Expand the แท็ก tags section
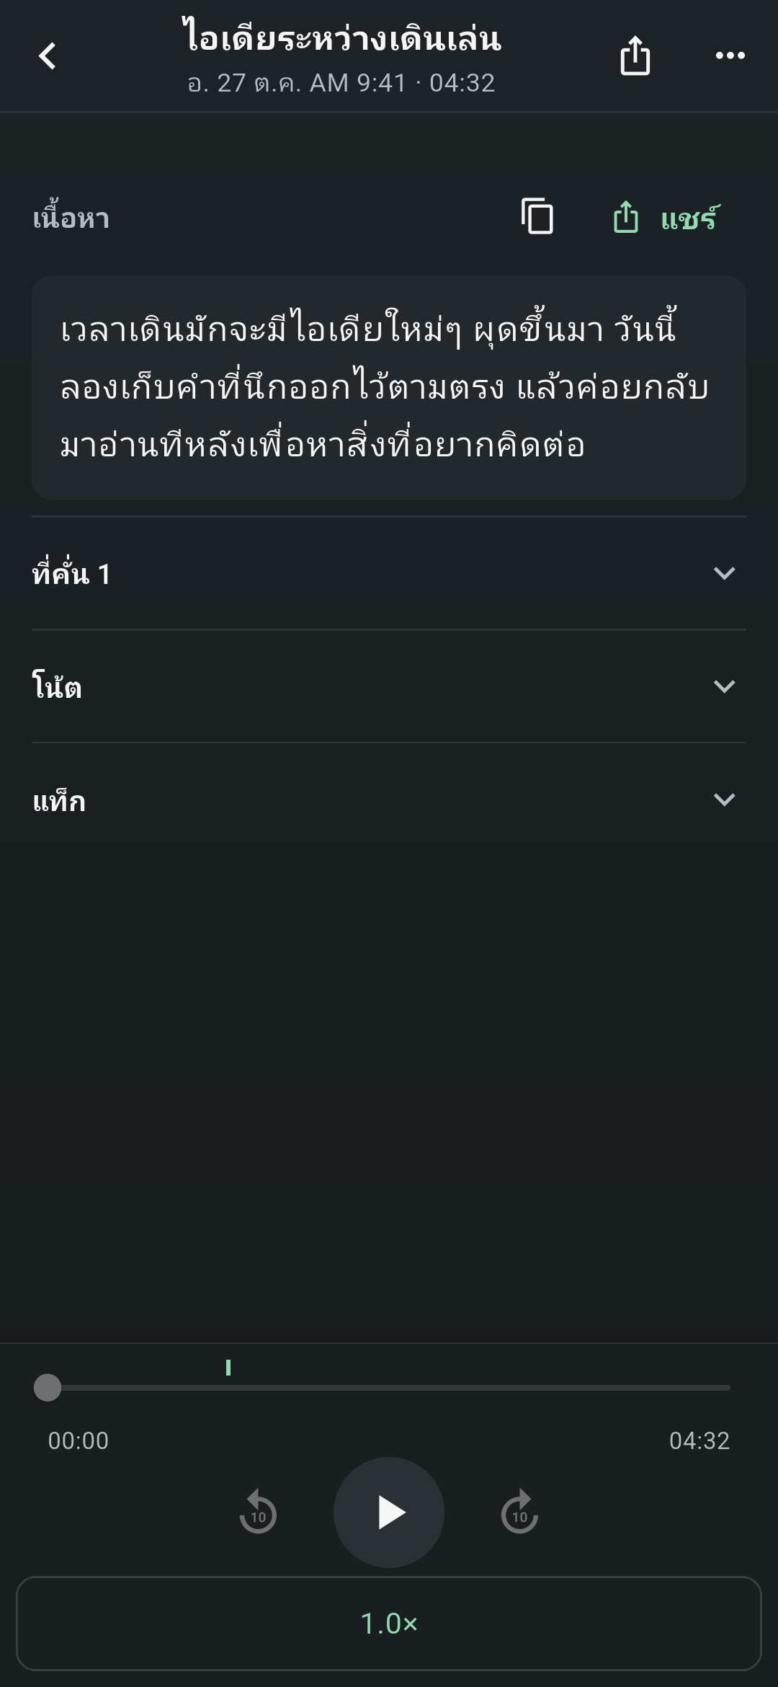The width and height of the screenshot is (778, 1687). click(x=724, y=800)
